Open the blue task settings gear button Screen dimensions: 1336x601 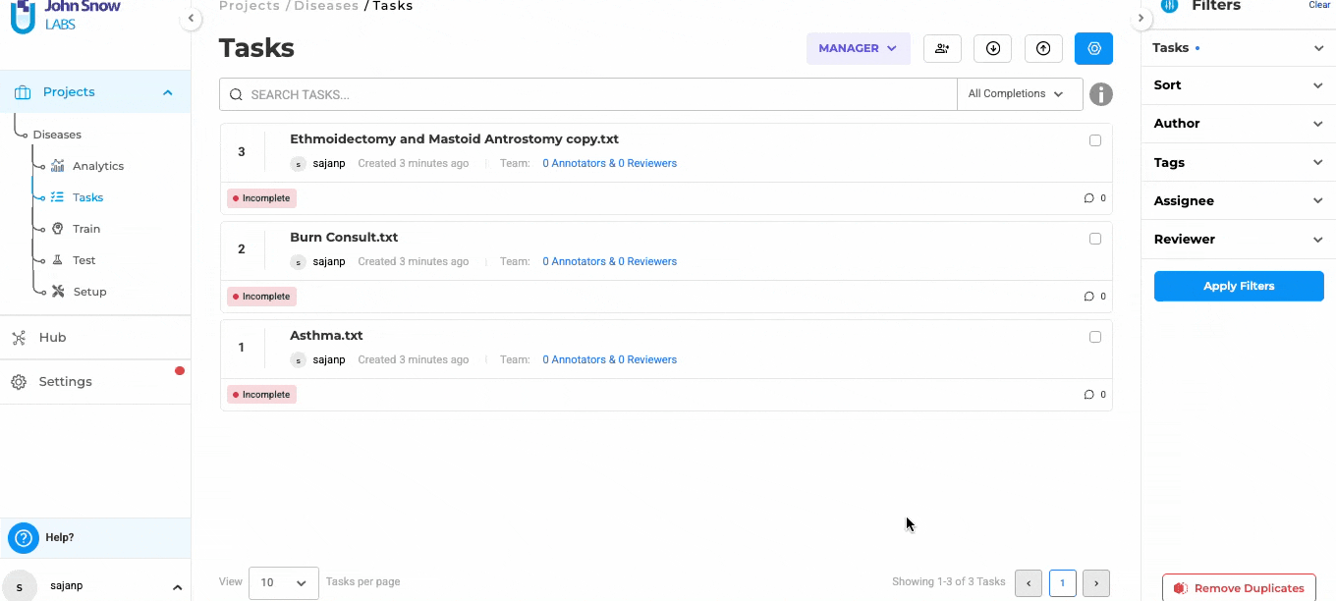pyautogui.click(x=1093, y=48)
